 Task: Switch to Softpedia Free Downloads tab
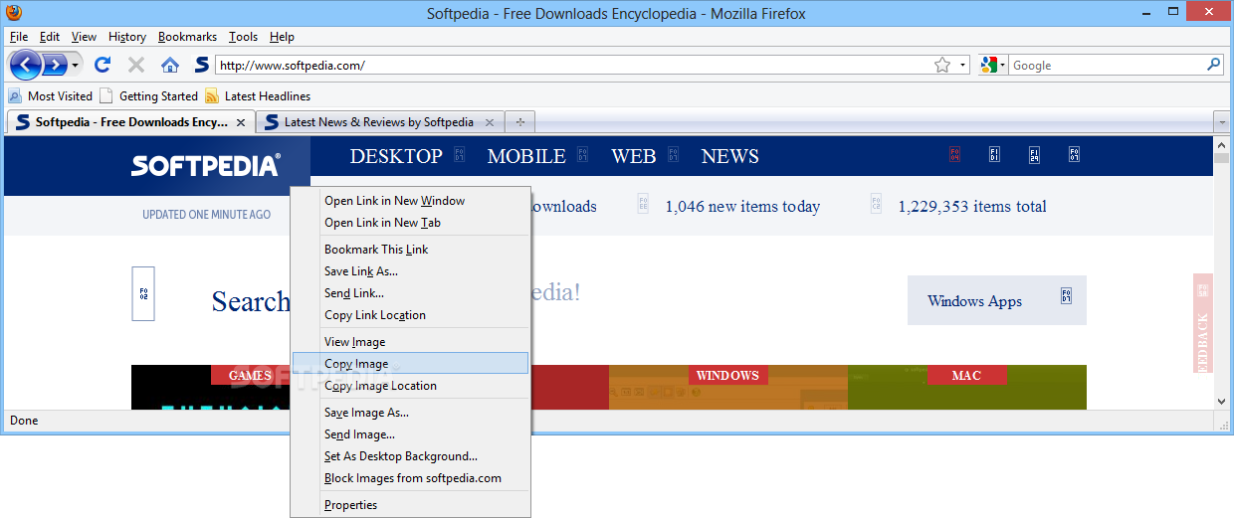coord(129,122)
